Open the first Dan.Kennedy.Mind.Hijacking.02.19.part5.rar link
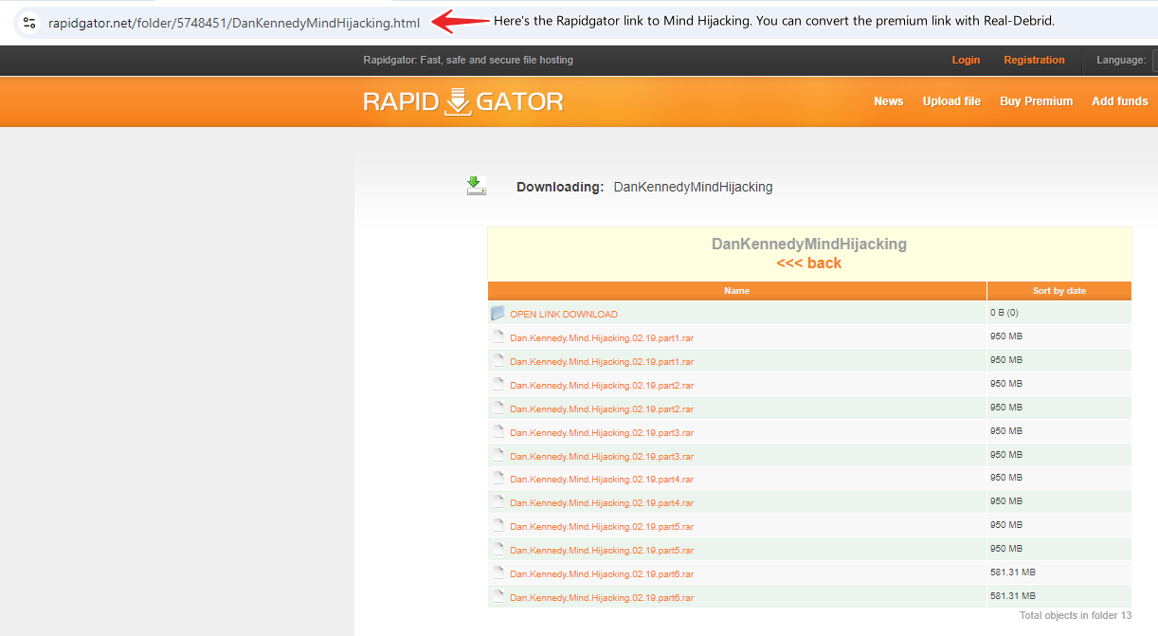This screenshot has height=636, width=1158. coord(602,527)
